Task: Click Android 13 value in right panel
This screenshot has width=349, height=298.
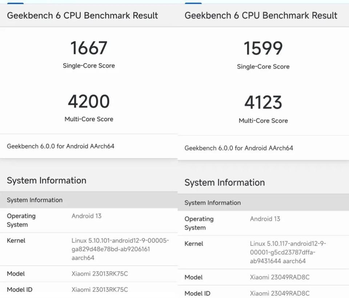Action: (x=265, y=219)
